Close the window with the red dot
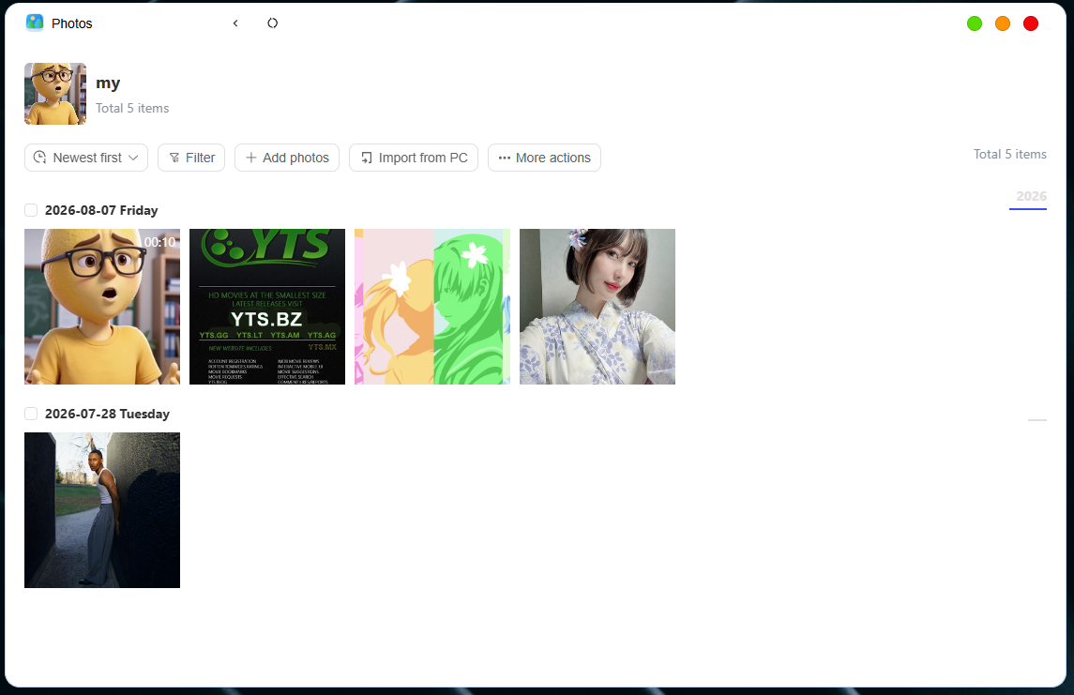The image size is (1074, 695). coord(1030,23)
